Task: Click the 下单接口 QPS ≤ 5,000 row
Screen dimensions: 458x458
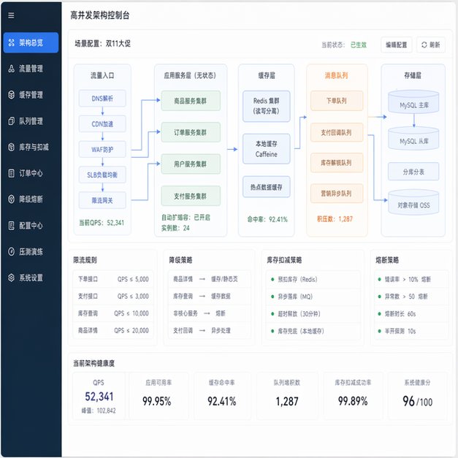Action: (x=113, y=279)
